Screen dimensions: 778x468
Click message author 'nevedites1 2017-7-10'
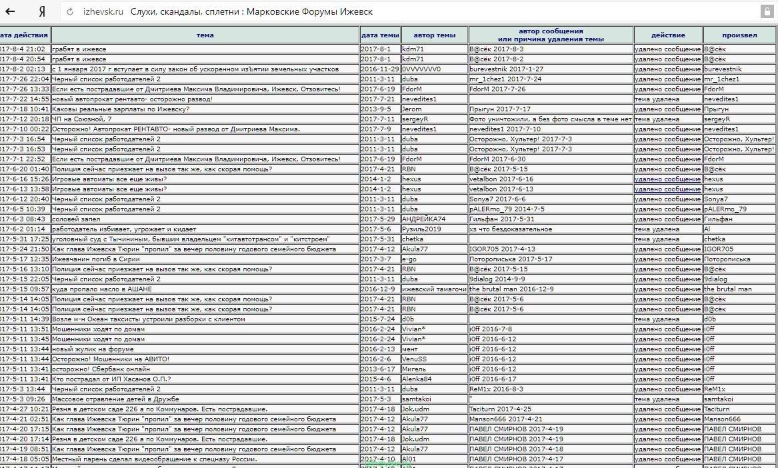point(505,129)
